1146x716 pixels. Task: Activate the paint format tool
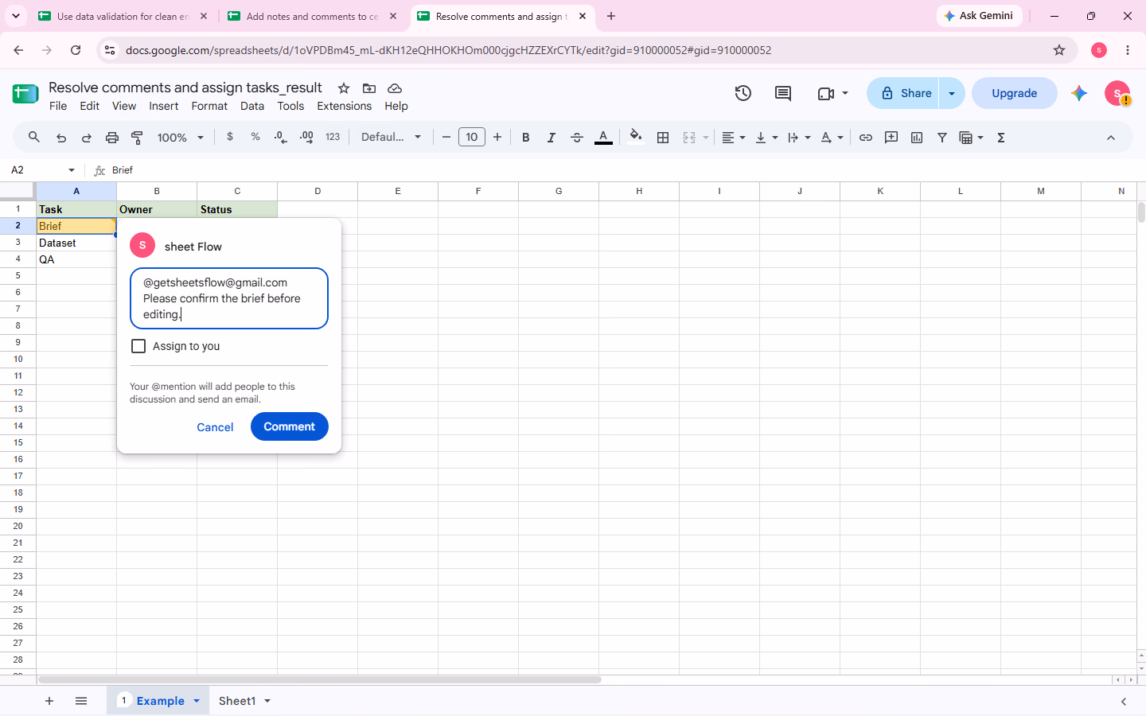click(x=138, y=138)
